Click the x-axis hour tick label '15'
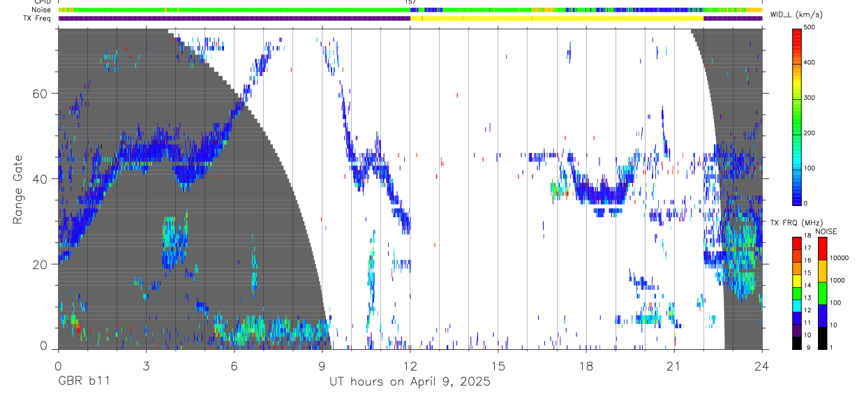Viewport: 857px width, 396px height. (498, 366)
